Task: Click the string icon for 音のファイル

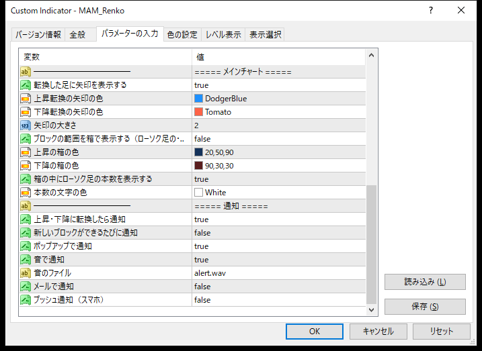Action: (x=26, y=273)
